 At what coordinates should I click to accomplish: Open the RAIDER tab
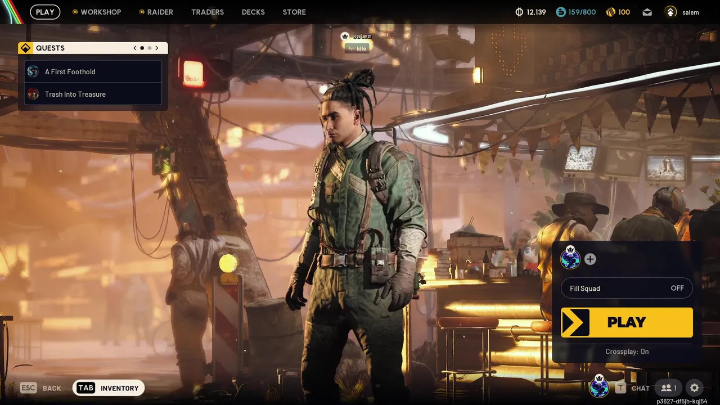pyautogui.click(x=156, y=12)
